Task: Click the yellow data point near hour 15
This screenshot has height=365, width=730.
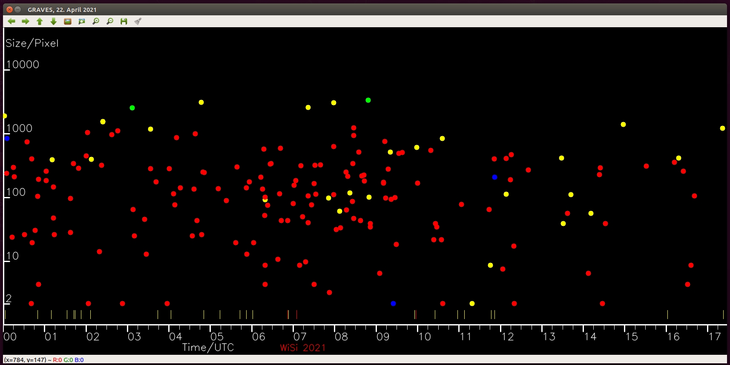Action: point(623,124)
